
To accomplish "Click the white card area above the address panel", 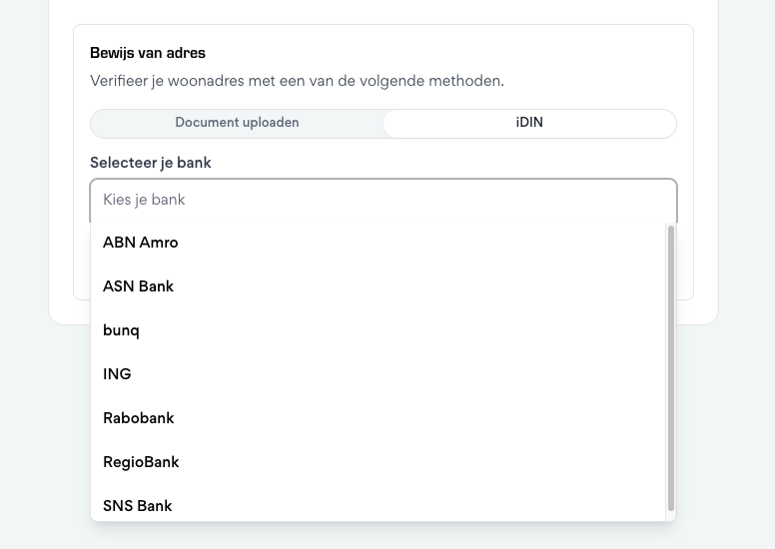I will [x=383, y=10].
